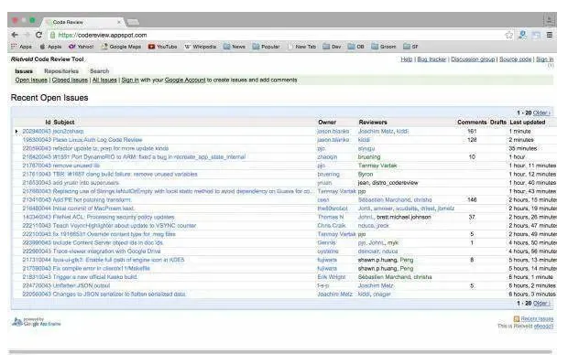Open the Chrome hamburger menu icon
This screenshot has width=568, height=364.
pyautogui.click(x=550, y=35)
